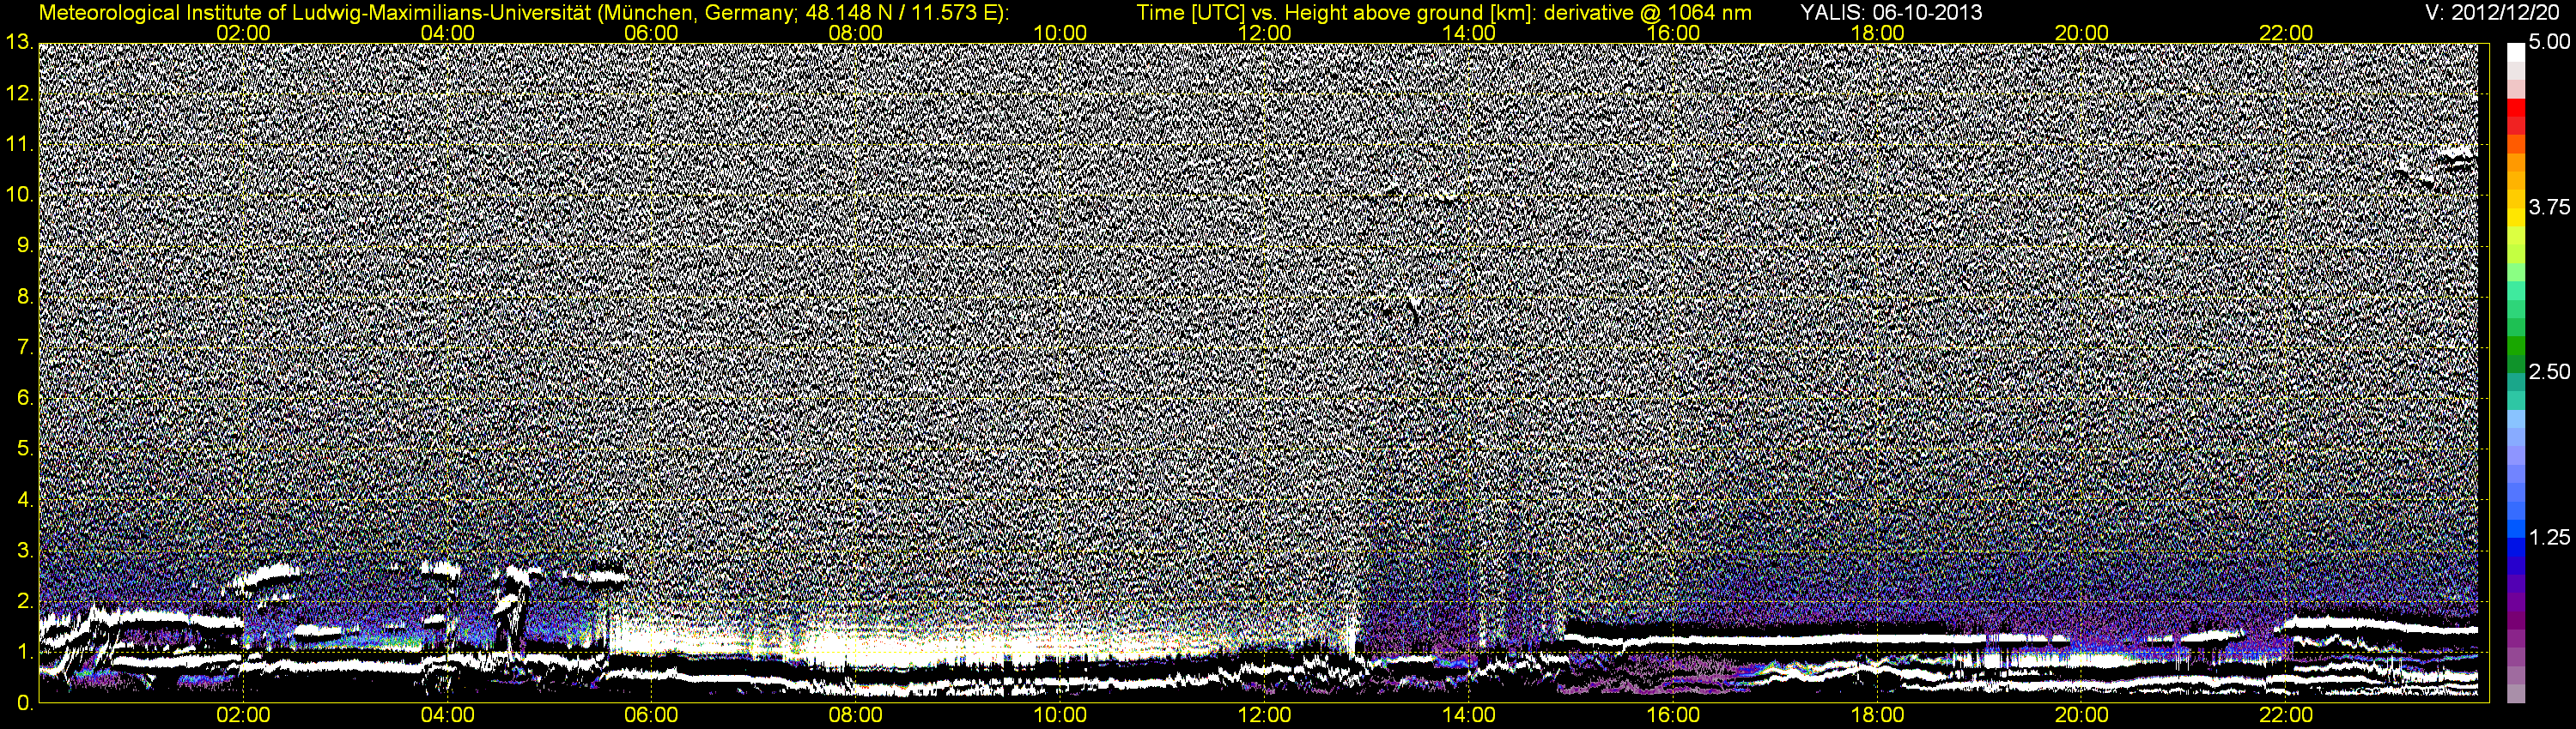The image size is (2576, 729).
Task: Pick the bright blue segment of the colorbar
Action: [x=2515, y=529]
